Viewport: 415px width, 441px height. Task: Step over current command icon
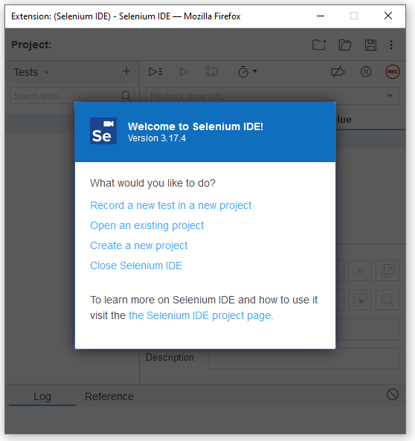point(211,71)
